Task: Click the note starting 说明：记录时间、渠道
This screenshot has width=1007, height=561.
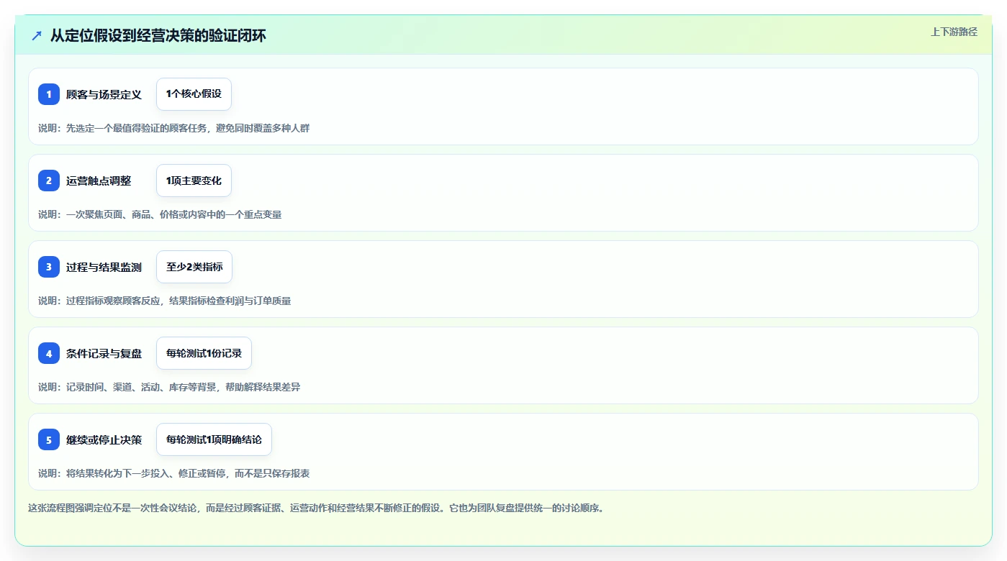Action: pyautogui.click(x=169, y=387)
